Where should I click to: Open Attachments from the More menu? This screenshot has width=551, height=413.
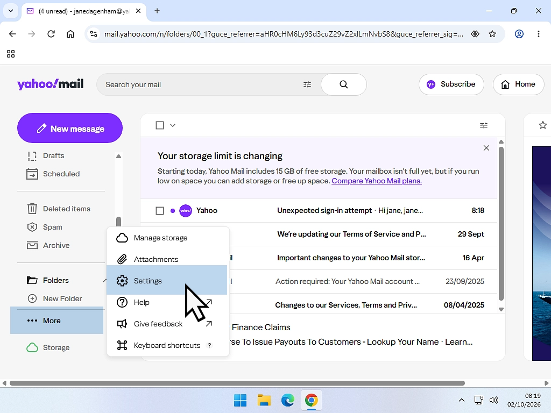point(167,259)
